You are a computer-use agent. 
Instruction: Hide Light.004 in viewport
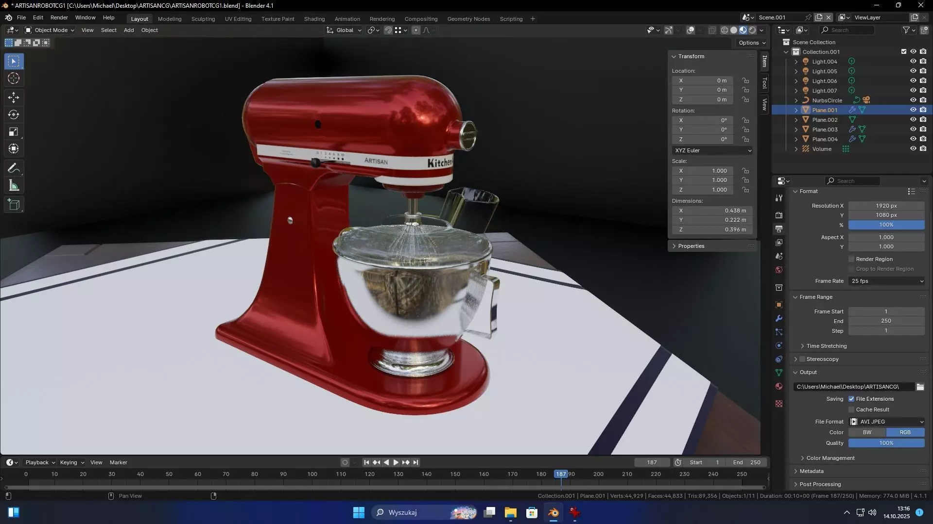coord(913,62)
